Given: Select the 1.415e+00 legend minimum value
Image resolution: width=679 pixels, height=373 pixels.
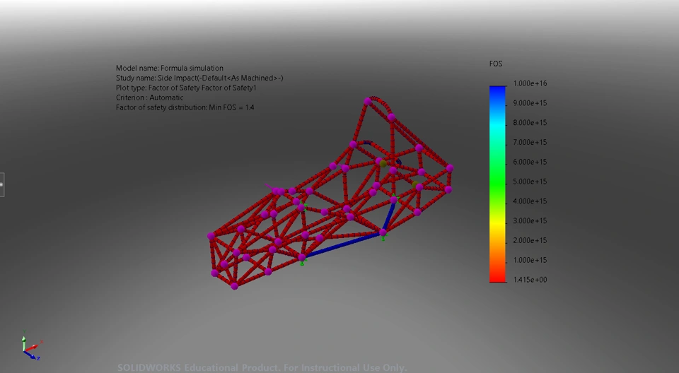Looking at the screenshot, I should pos(530,280).
